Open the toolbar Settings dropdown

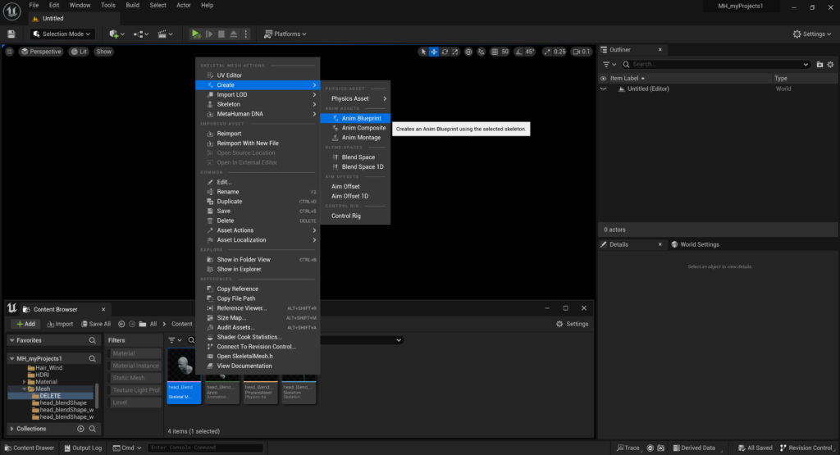812,34
